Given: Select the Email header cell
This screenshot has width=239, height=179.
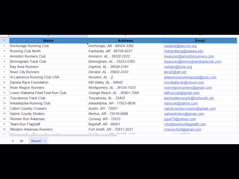Looking at the screenshot, I should pos(200,41).
